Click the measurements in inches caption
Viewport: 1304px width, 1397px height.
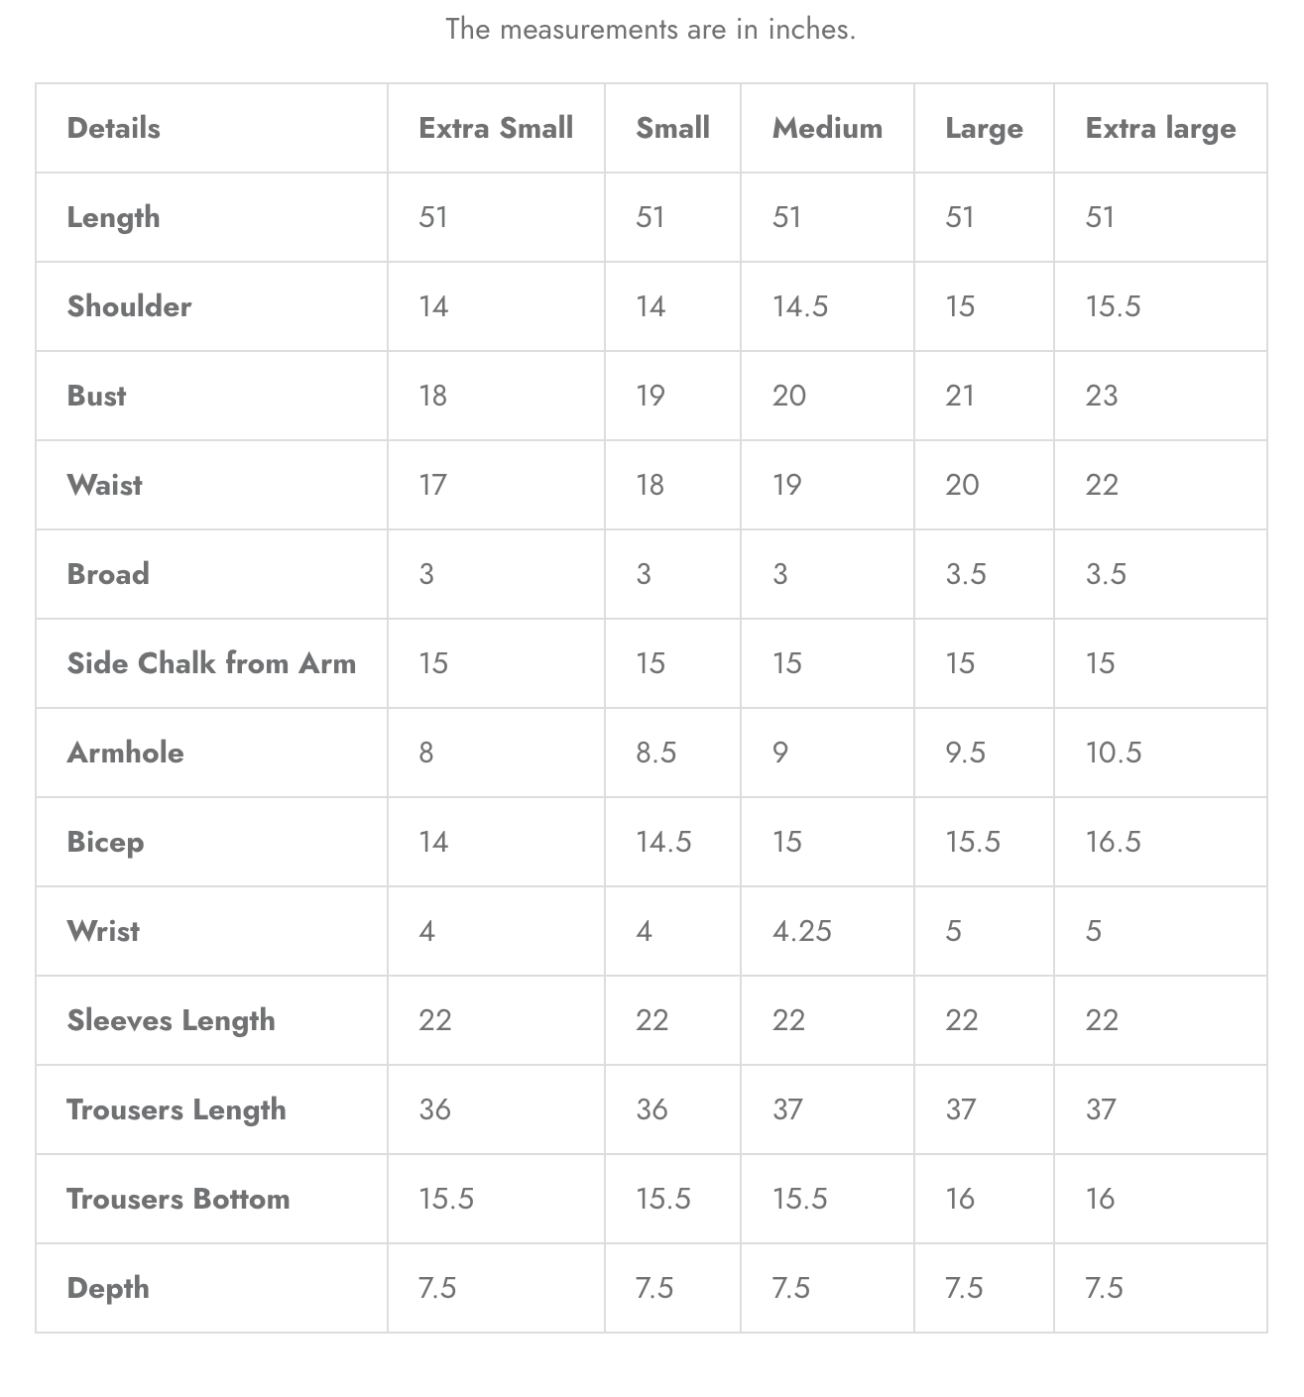coord(651,29)
